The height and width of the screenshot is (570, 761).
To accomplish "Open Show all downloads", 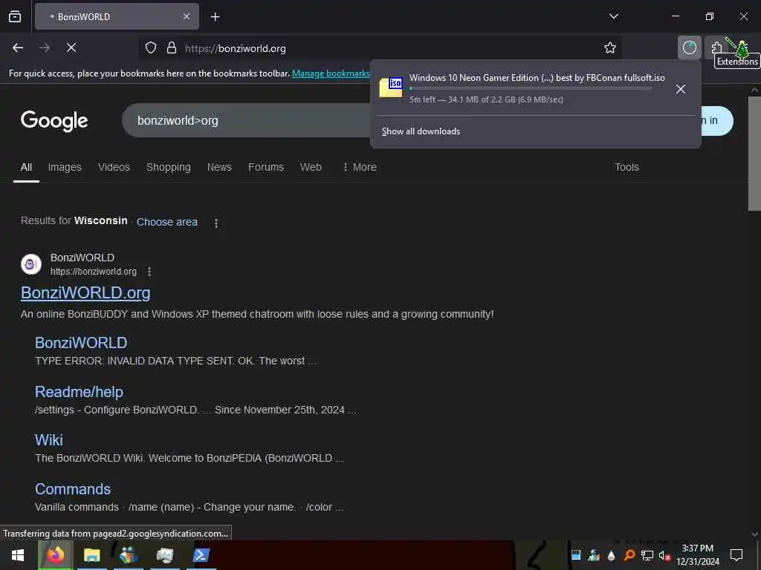I will [x=421, y=131].
